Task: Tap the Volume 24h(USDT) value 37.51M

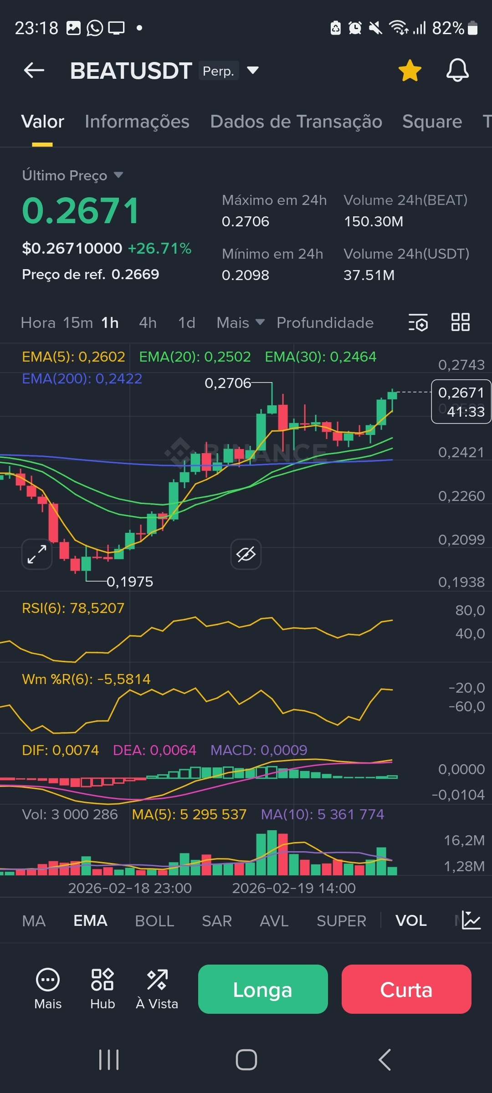Action: 369,275
